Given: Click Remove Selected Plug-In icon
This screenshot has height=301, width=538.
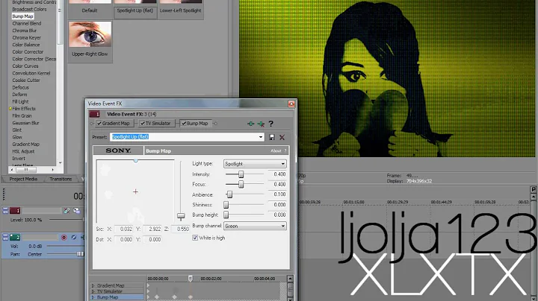Looking at the screenshot, I should coord(261,124).
